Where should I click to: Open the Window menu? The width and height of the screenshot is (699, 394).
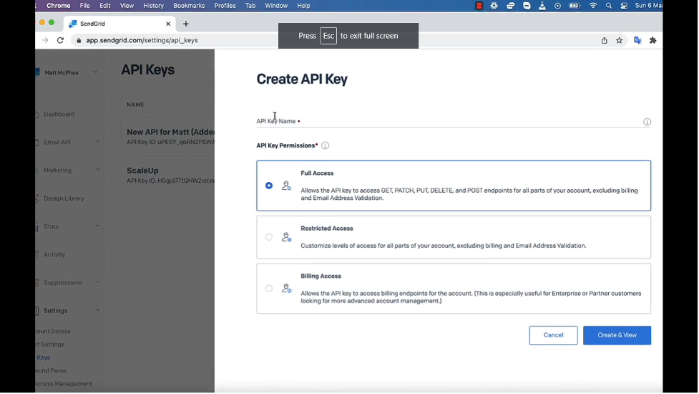(x=276, y=5)
